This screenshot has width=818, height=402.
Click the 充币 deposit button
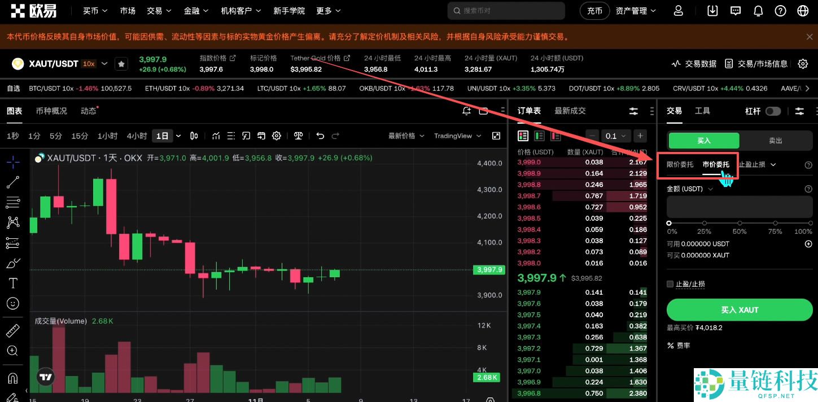(594, 10)
